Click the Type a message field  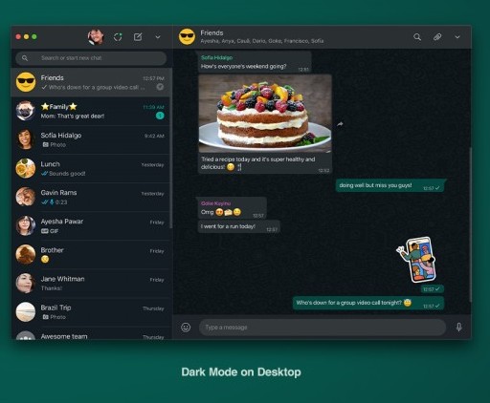[x=323, y=328]
